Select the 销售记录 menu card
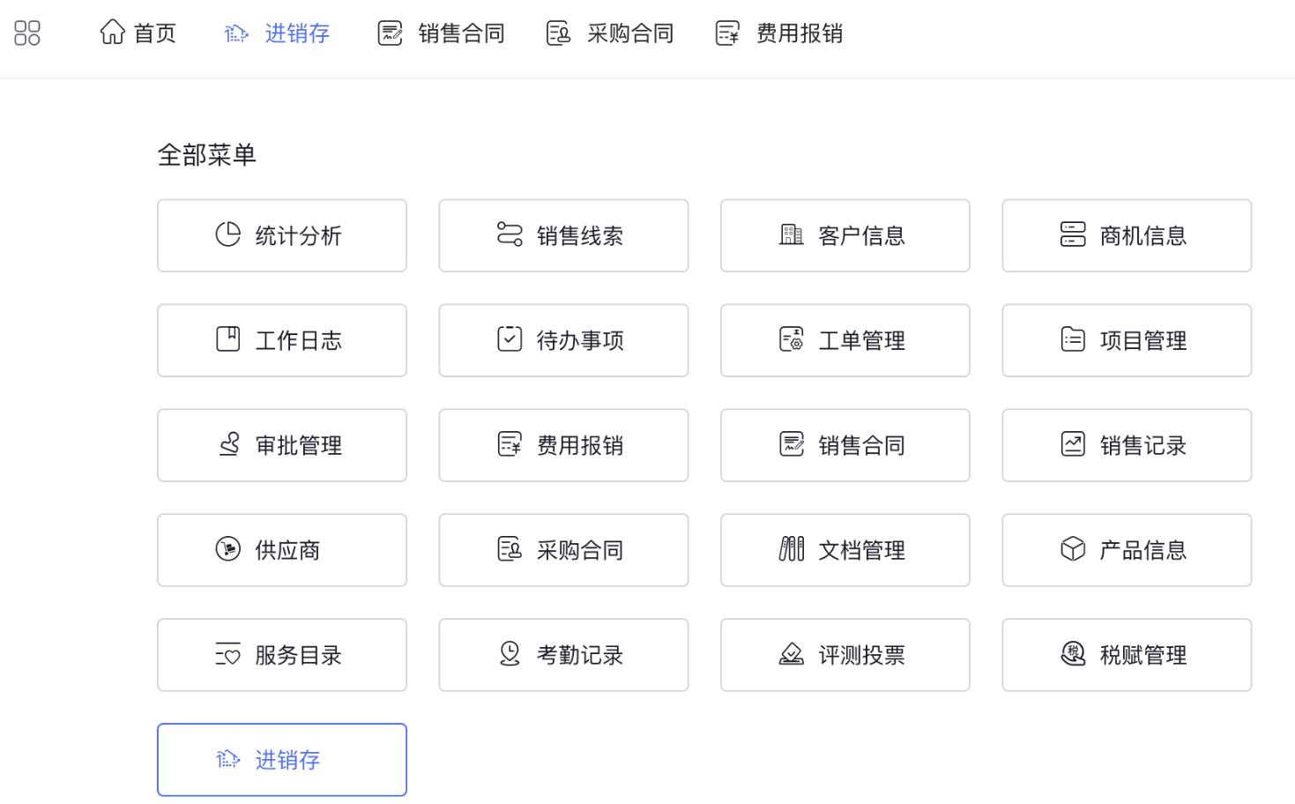The height and width of the screenshot is (804, 1295). coord(1127,445)
